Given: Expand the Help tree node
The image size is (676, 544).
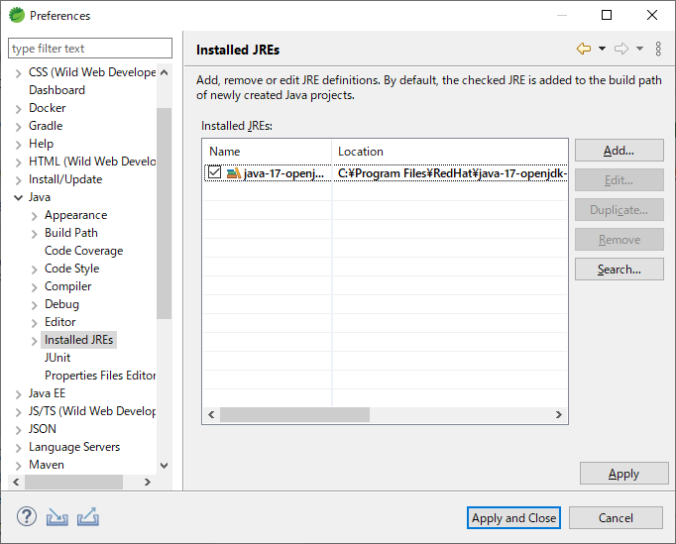Looking at the screenshot, I should pyautogui.click(x=18, y=145).
